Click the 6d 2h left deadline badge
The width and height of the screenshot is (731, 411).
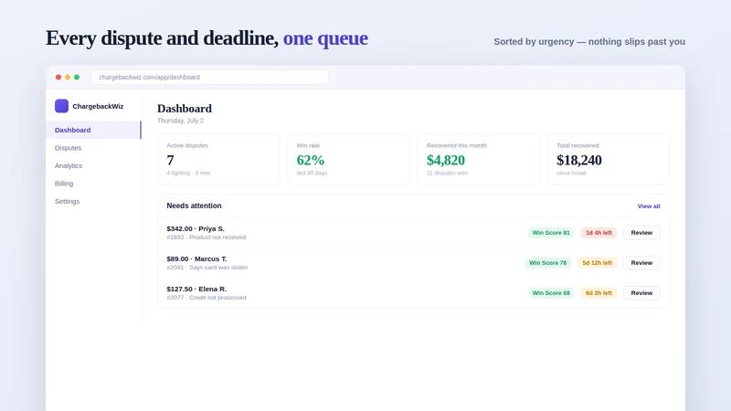[x=599, y=293]
